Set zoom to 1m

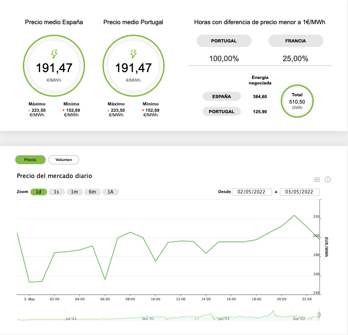pyautogui.click(x=75, y=192)
